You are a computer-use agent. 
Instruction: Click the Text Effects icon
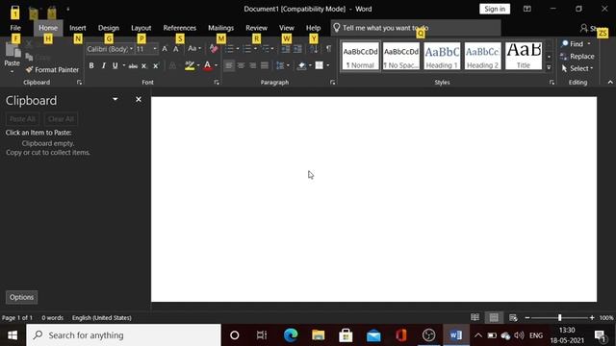pyautogui.click(x=172, y=66)
